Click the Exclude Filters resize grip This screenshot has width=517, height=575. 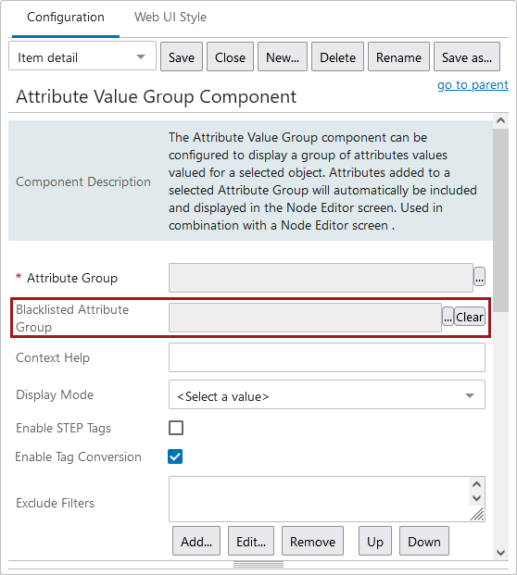pos(477,514)
